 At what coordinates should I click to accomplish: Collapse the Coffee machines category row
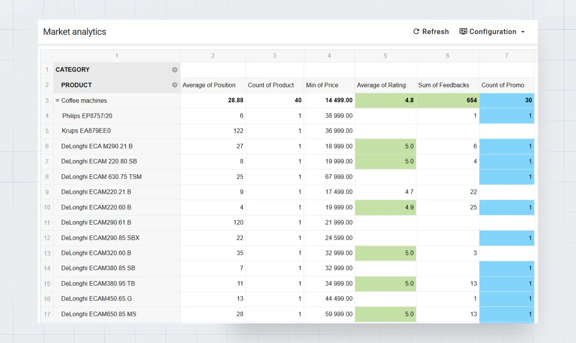[57, 100]
